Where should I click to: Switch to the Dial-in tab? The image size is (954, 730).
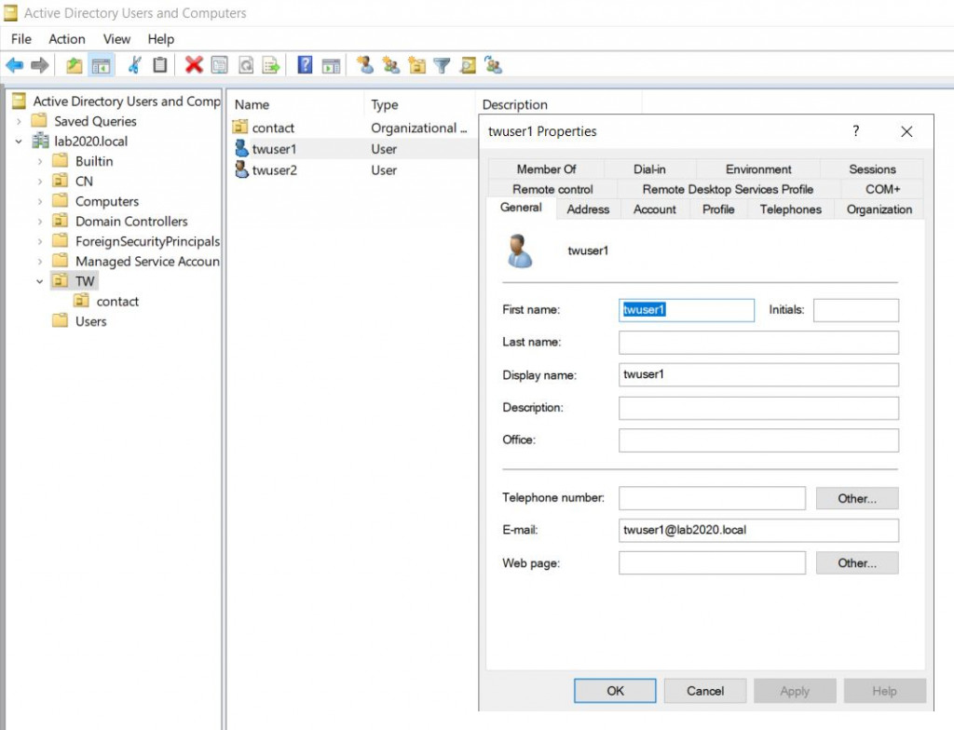pos(649,169)
